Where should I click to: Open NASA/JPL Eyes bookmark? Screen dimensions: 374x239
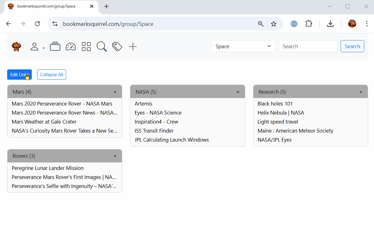(275, 140)
